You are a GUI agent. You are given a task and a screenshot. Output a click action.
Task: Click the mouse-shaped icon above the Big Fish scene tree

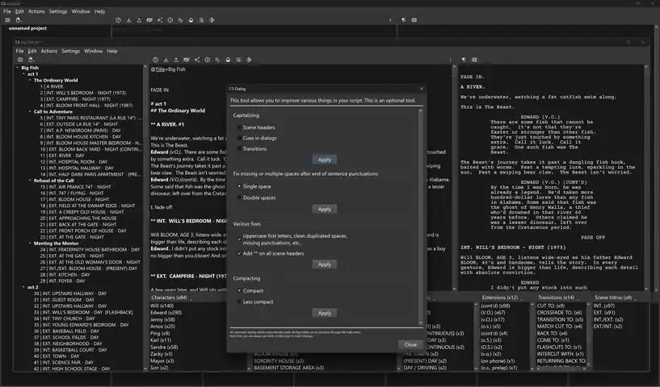(31, 60)
